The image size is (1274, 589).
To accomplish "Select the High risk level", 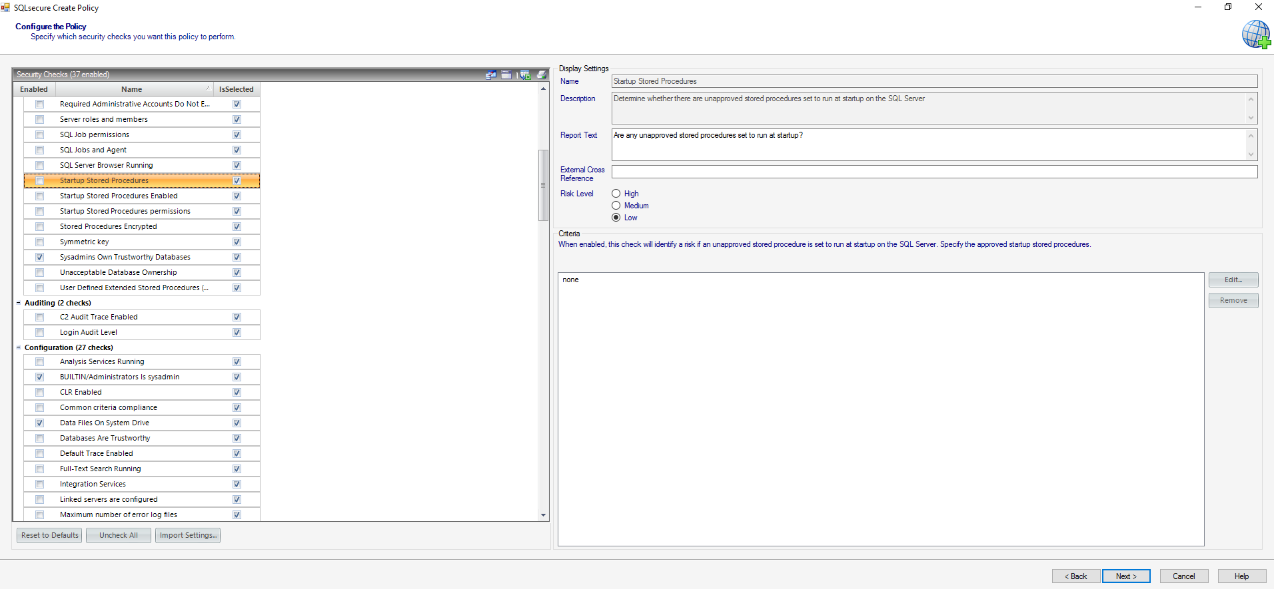I will [616, 194].
